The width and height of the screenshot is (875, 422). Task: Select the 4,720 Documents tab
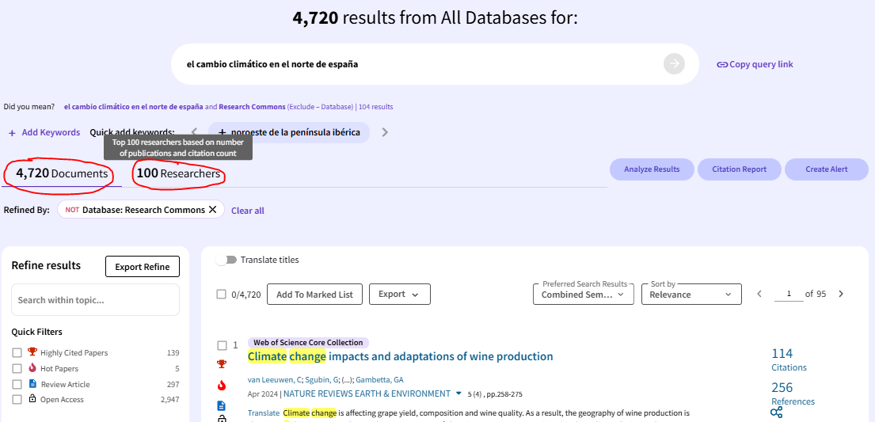click(61, 173)
